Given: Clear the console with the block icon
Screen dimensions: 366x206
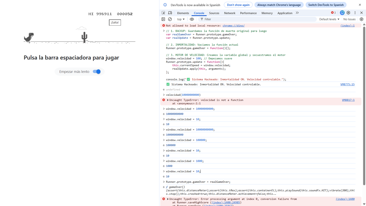Looking at the screenshot, I should pos(170,19).
